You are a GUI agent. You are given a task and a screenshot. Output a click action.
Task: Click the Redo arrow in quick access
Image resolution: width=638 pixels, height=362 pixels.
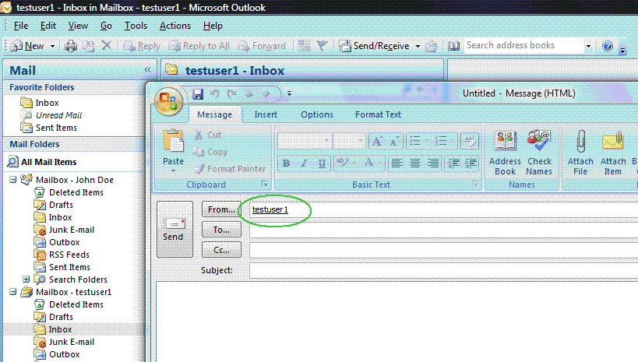pyautogui.click(x=232, y=94)
